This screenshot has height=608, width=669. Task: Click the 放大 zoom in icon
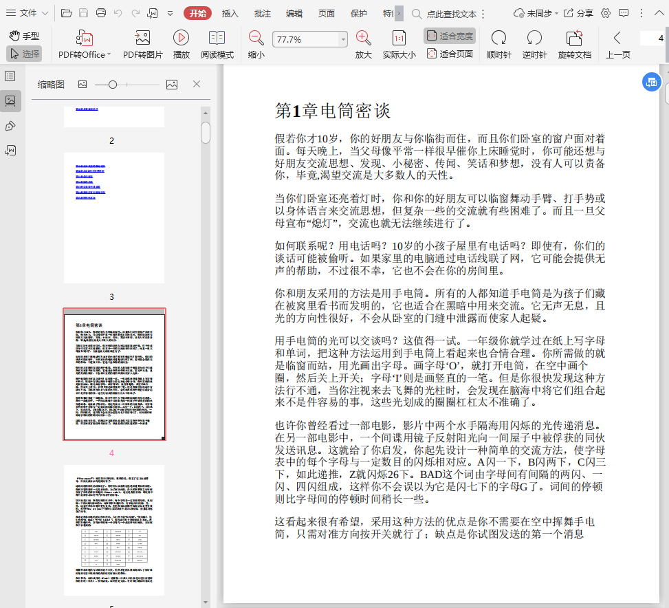tap(364, 45)
